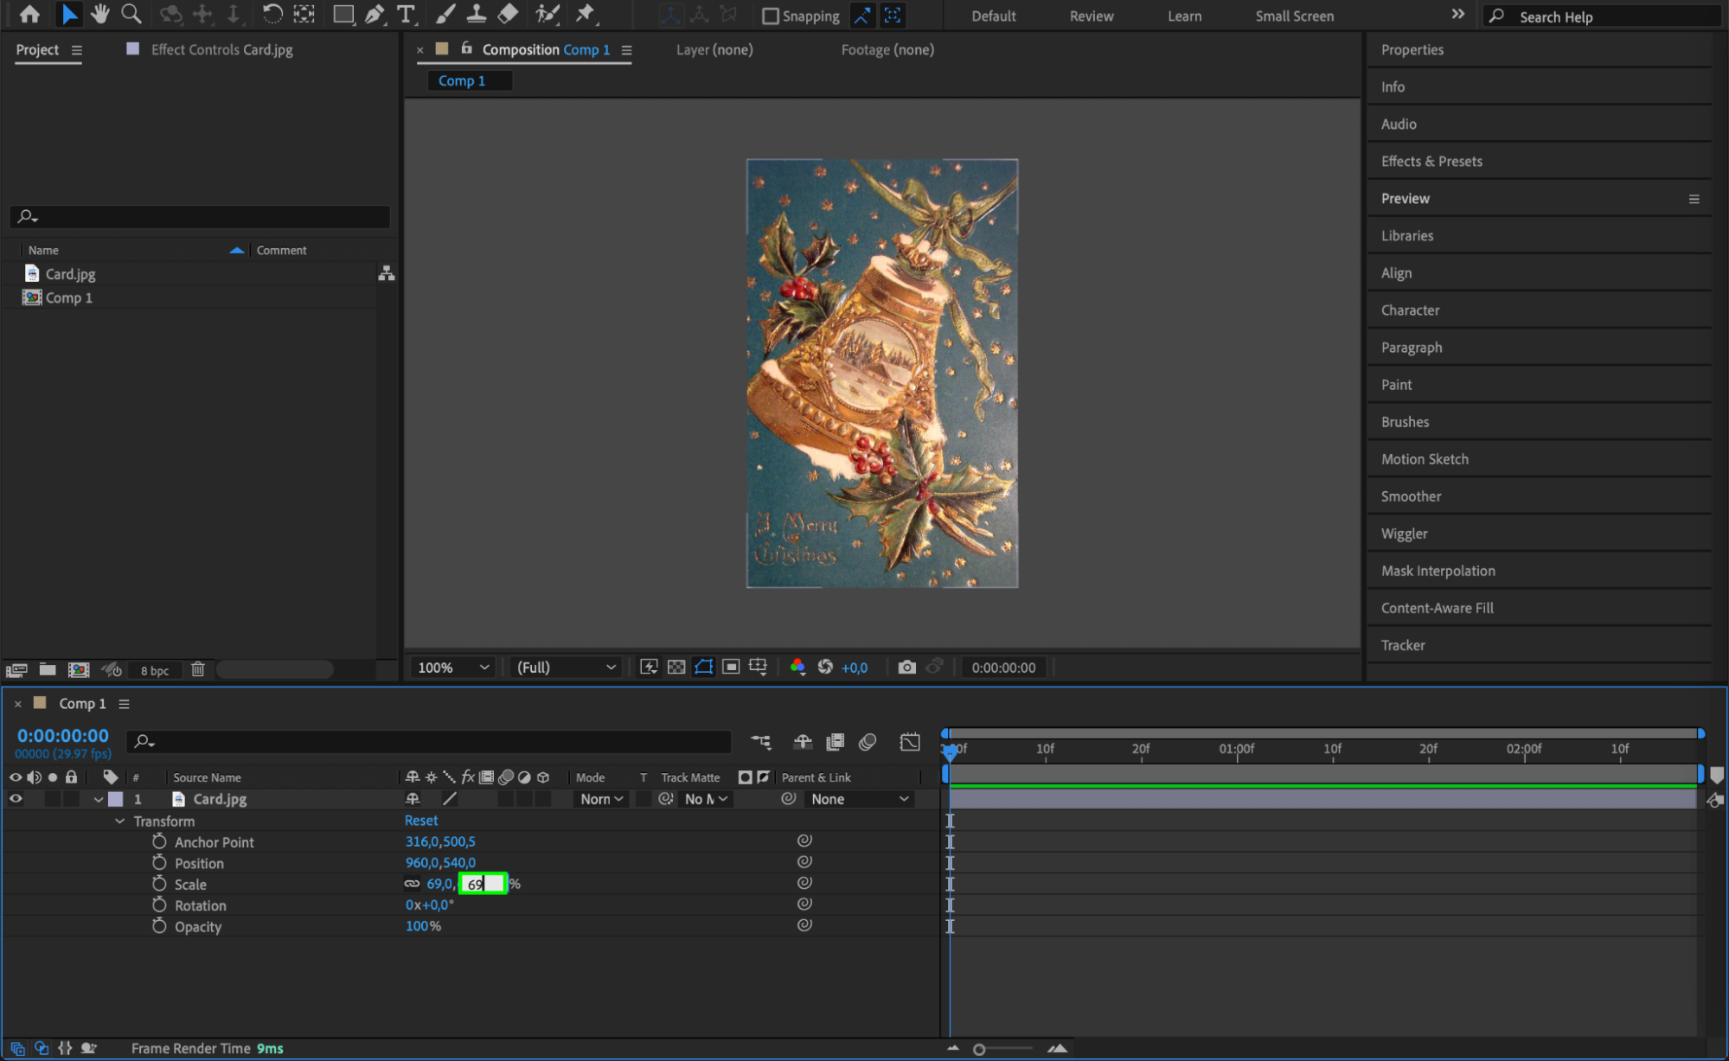Enable the Snapping checkbox

(770, 16)
